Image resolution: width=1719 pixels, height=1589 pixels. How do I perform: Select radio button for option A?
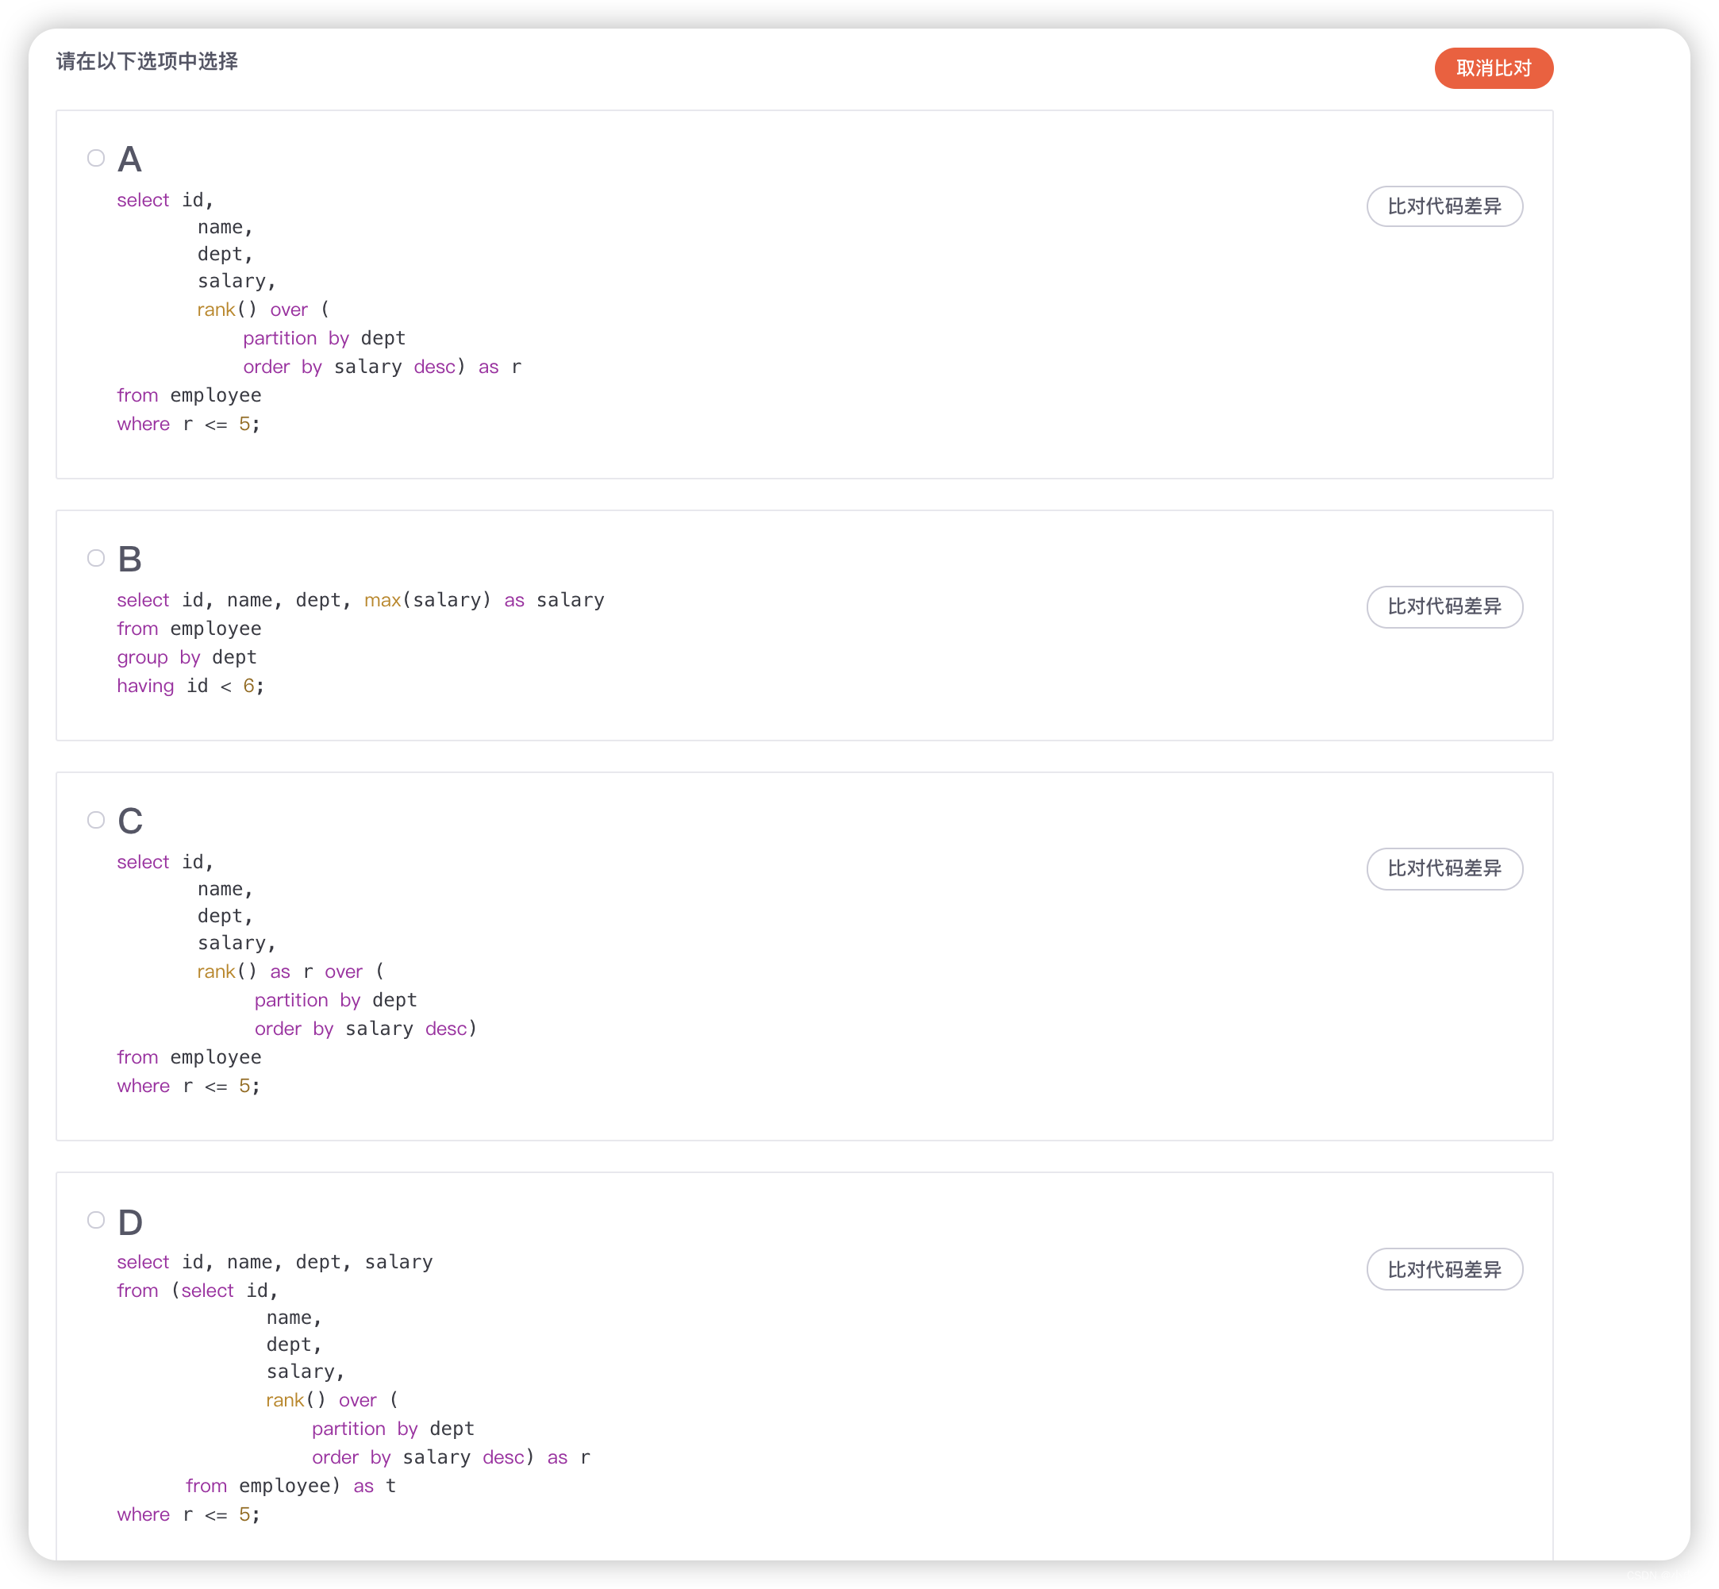click(x=95, y=157)
